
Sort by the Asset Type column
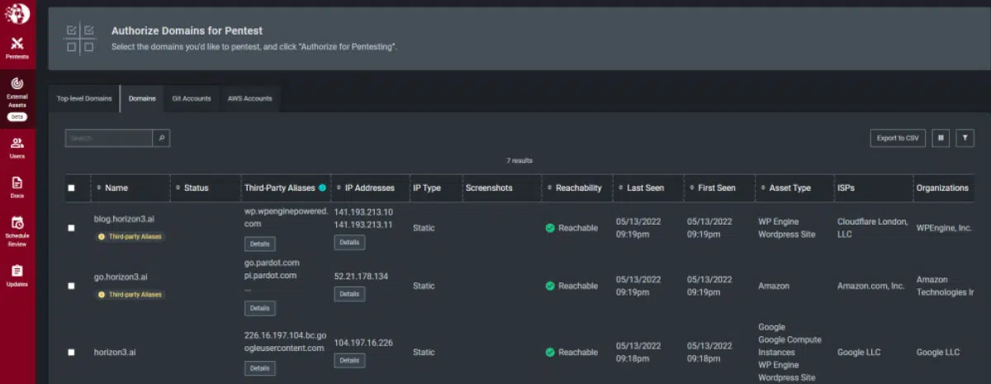(785, 187)
